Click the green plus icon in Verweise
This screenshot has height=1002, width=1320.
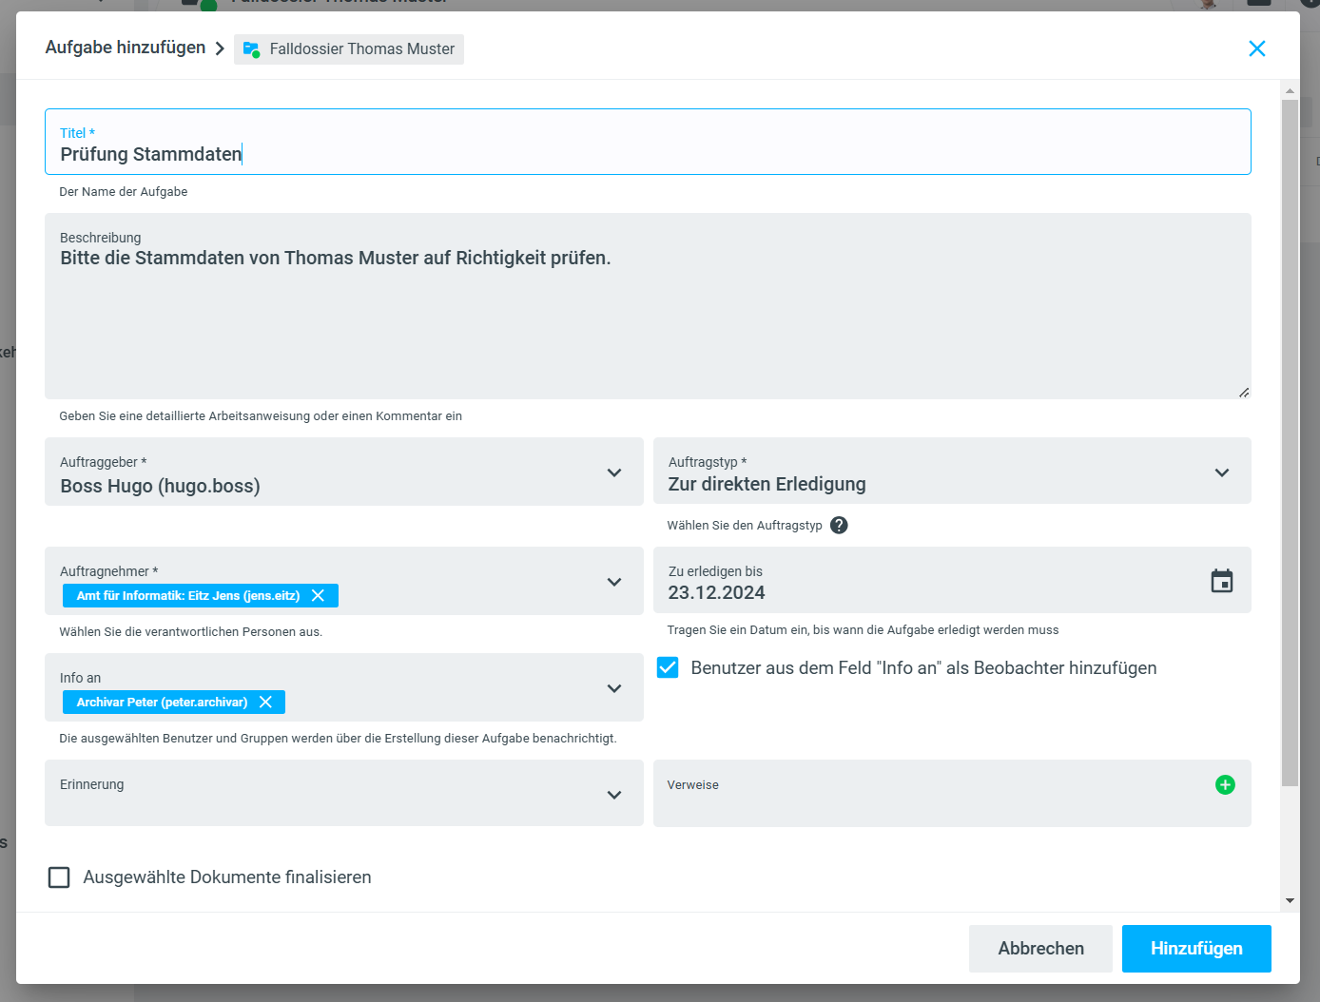(1225, 784)
